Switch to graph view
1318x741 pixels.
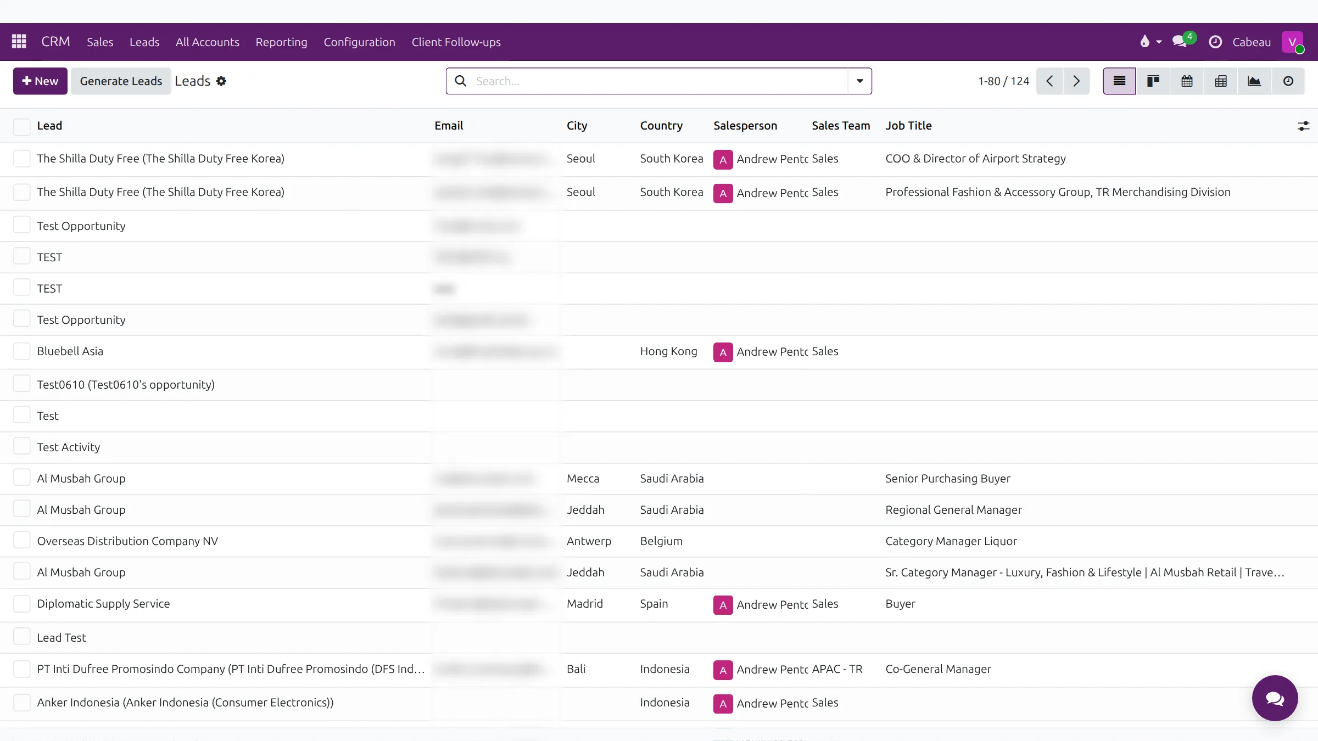point(1254,81)
